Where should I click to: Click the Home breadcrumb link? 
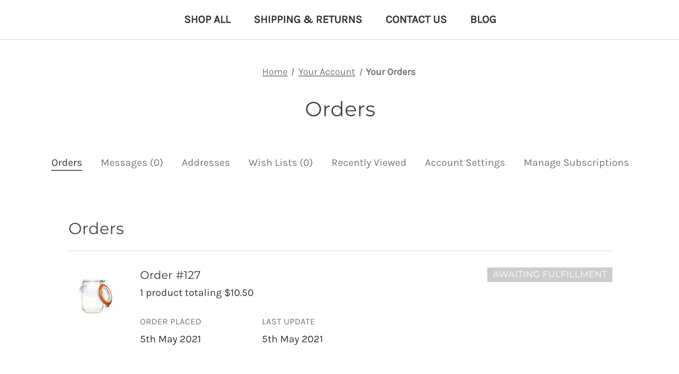pyautogui.click(x=275, y=72)
